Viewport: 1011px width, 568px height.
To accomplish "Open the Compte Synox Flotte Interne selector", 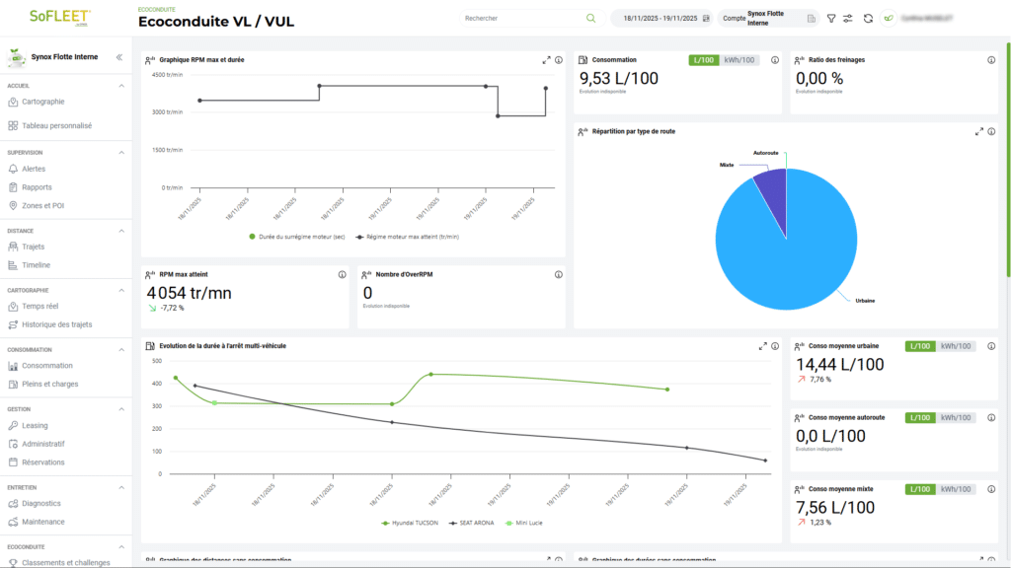I will click(x=768, y=18).
